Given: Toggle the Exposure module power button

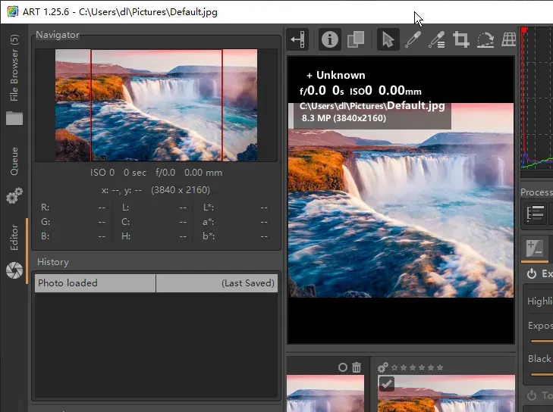Looking at the screenshot, I should click(x=532, y=273).
